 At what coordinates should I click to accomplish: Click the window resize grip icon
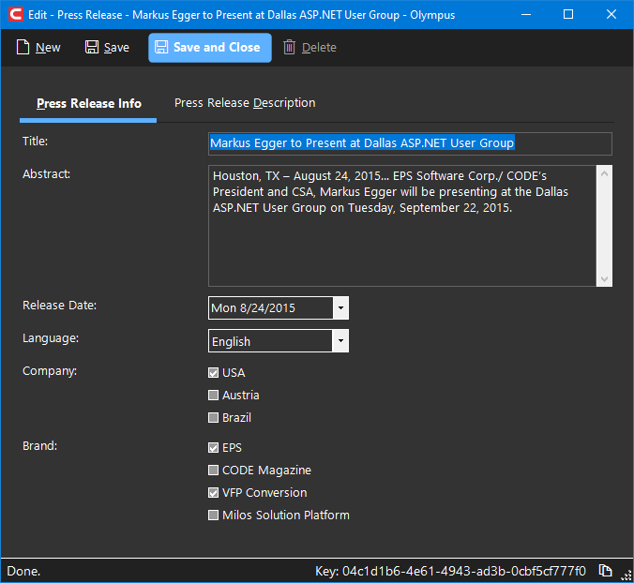[x=626, y=576]
